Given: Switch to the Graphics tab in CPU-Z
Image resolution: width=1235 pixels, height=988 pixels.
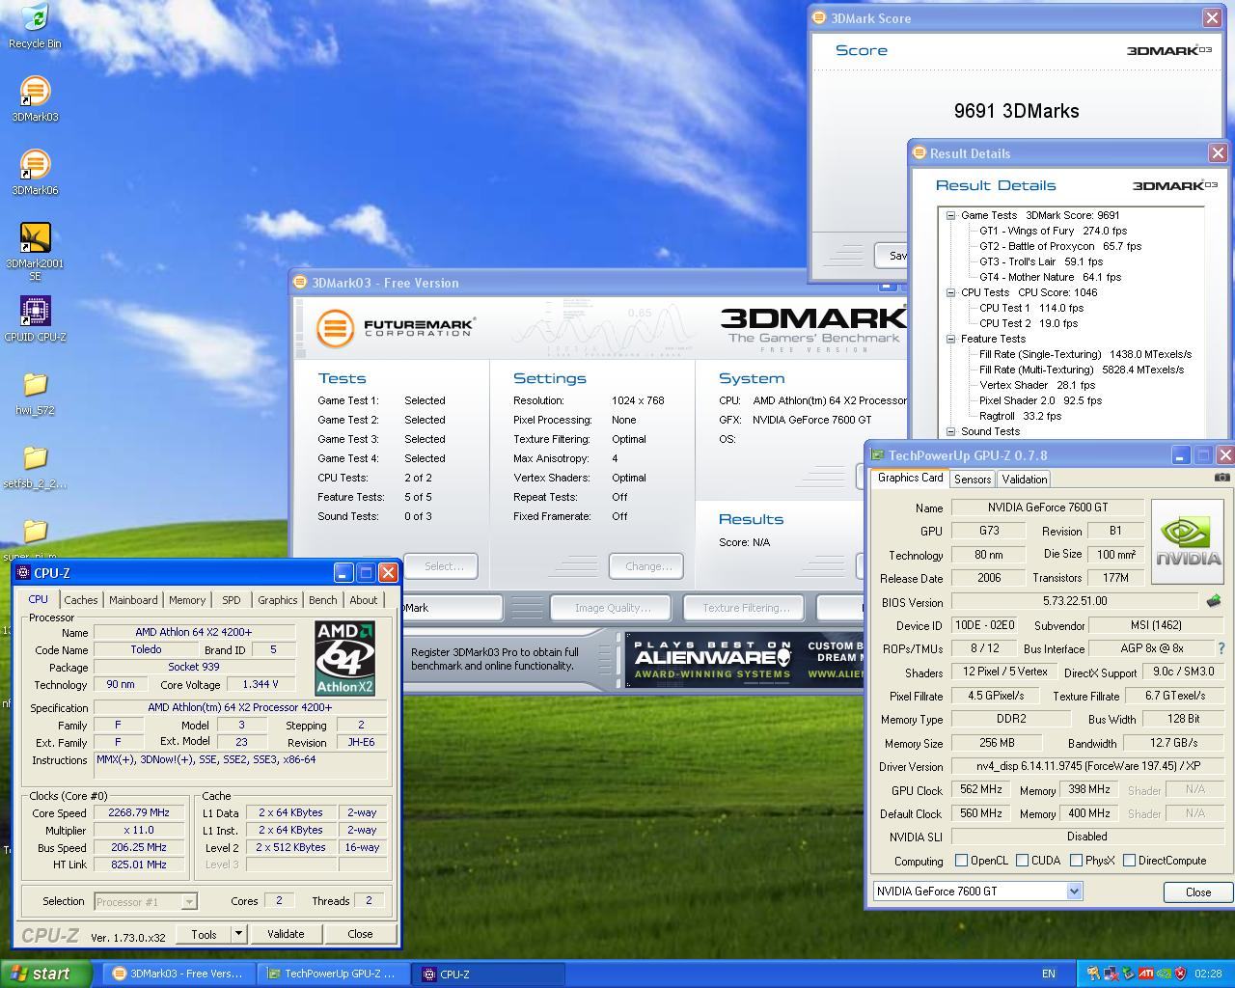Looking at the screenshot, I should [278, 599].
